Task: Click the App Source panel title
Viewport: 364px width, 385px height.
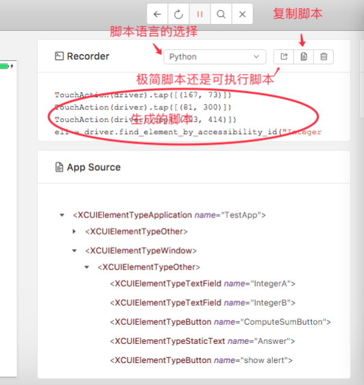Action: coord(94,168)
